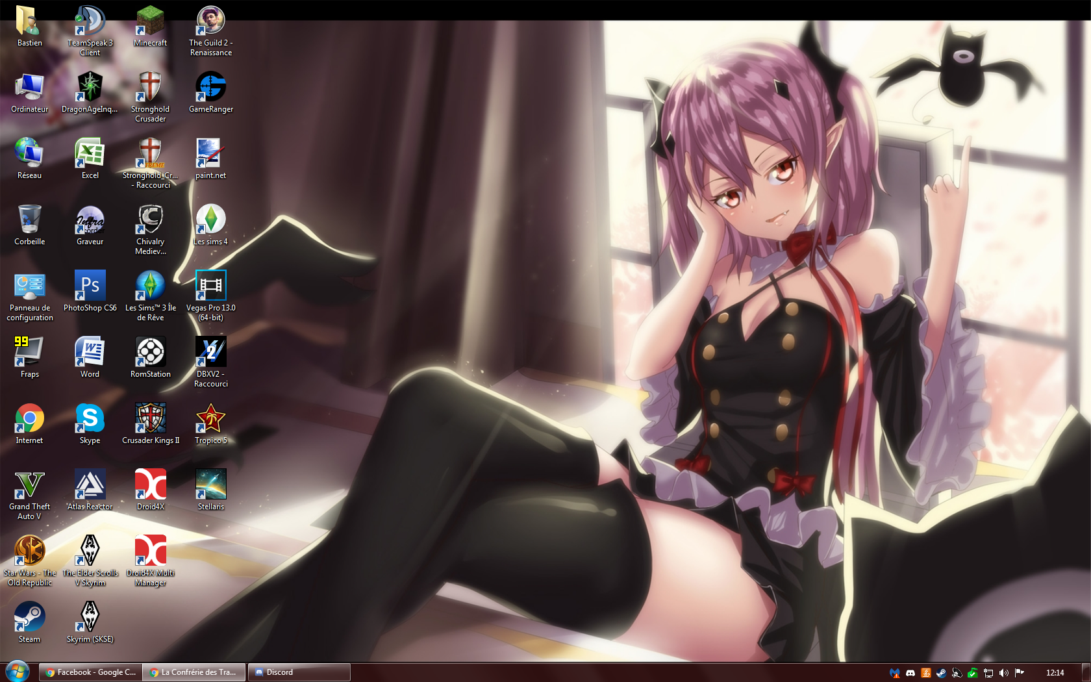Open the volume speaker tray icon

coord(1004,673)
